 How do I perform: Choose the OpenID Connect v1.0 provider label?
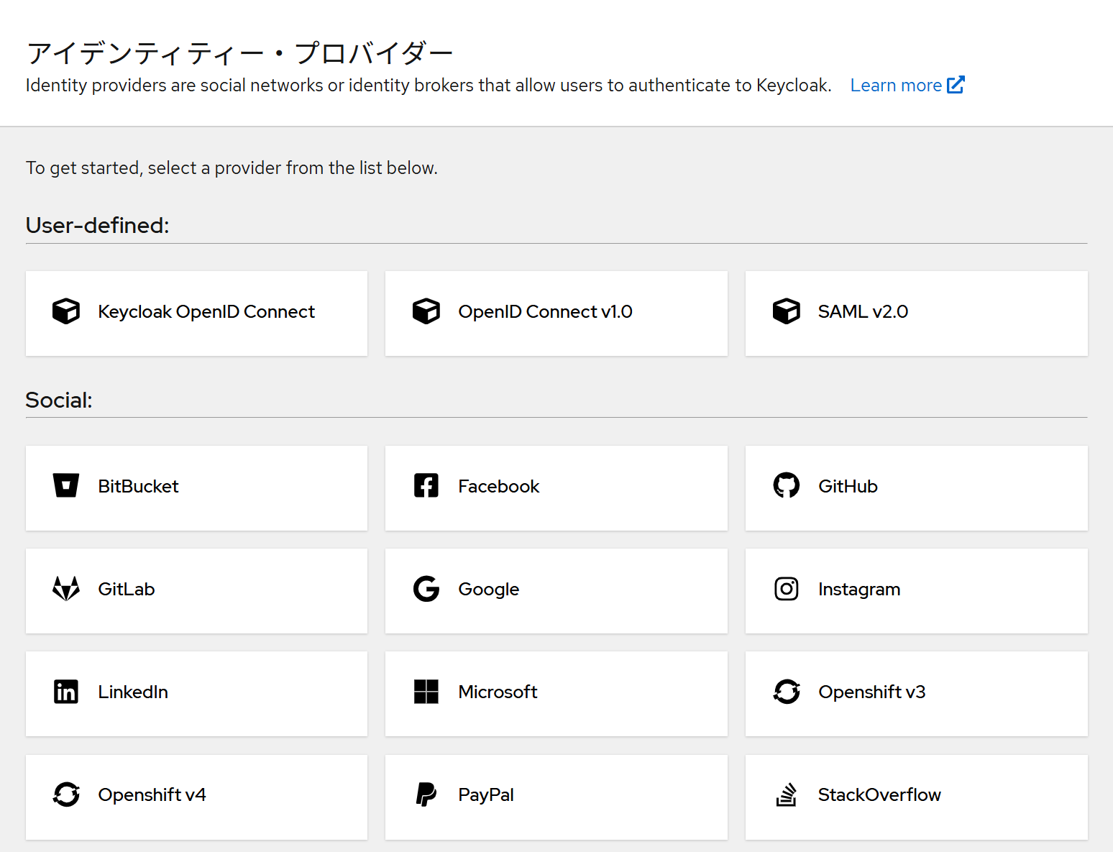(545, 311)
